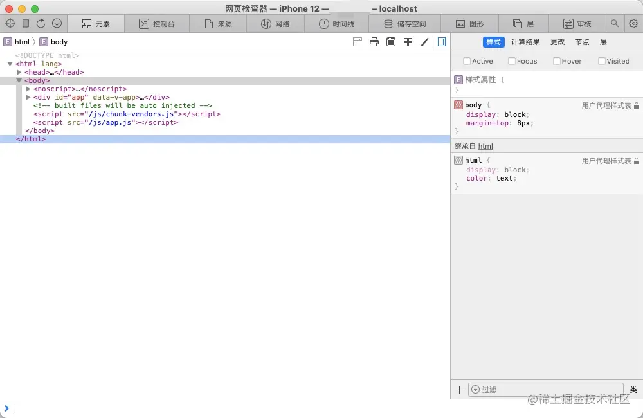
Task: Expand the head node triangle
Action: coord(19,72)
